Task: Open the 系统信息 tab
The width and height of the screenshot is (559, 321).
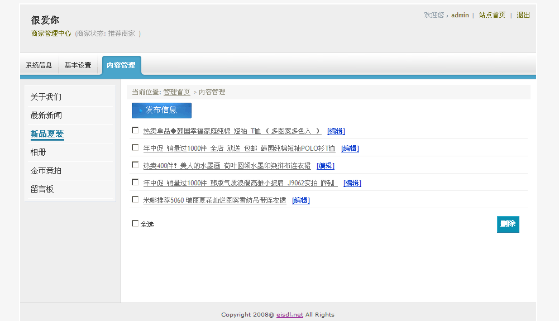Action: click(39, 65)
